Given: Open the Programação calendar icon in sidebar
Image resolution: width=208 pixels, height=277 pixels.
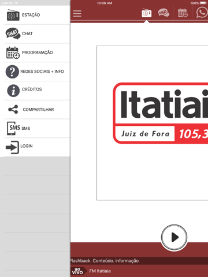Looking at the screenshot, I should (13, 53).
